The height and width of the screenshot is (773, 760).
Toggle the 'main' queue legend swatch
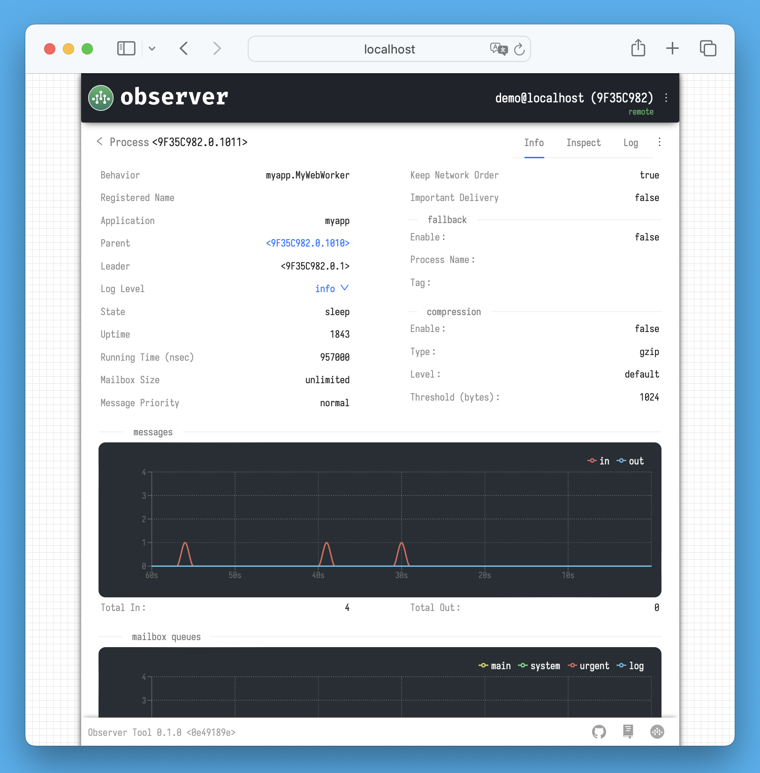pos(483,666)
